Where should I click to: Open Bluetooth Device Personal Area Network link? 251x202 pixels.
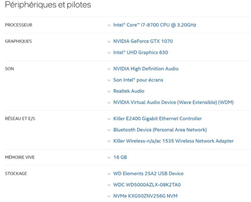160,130
